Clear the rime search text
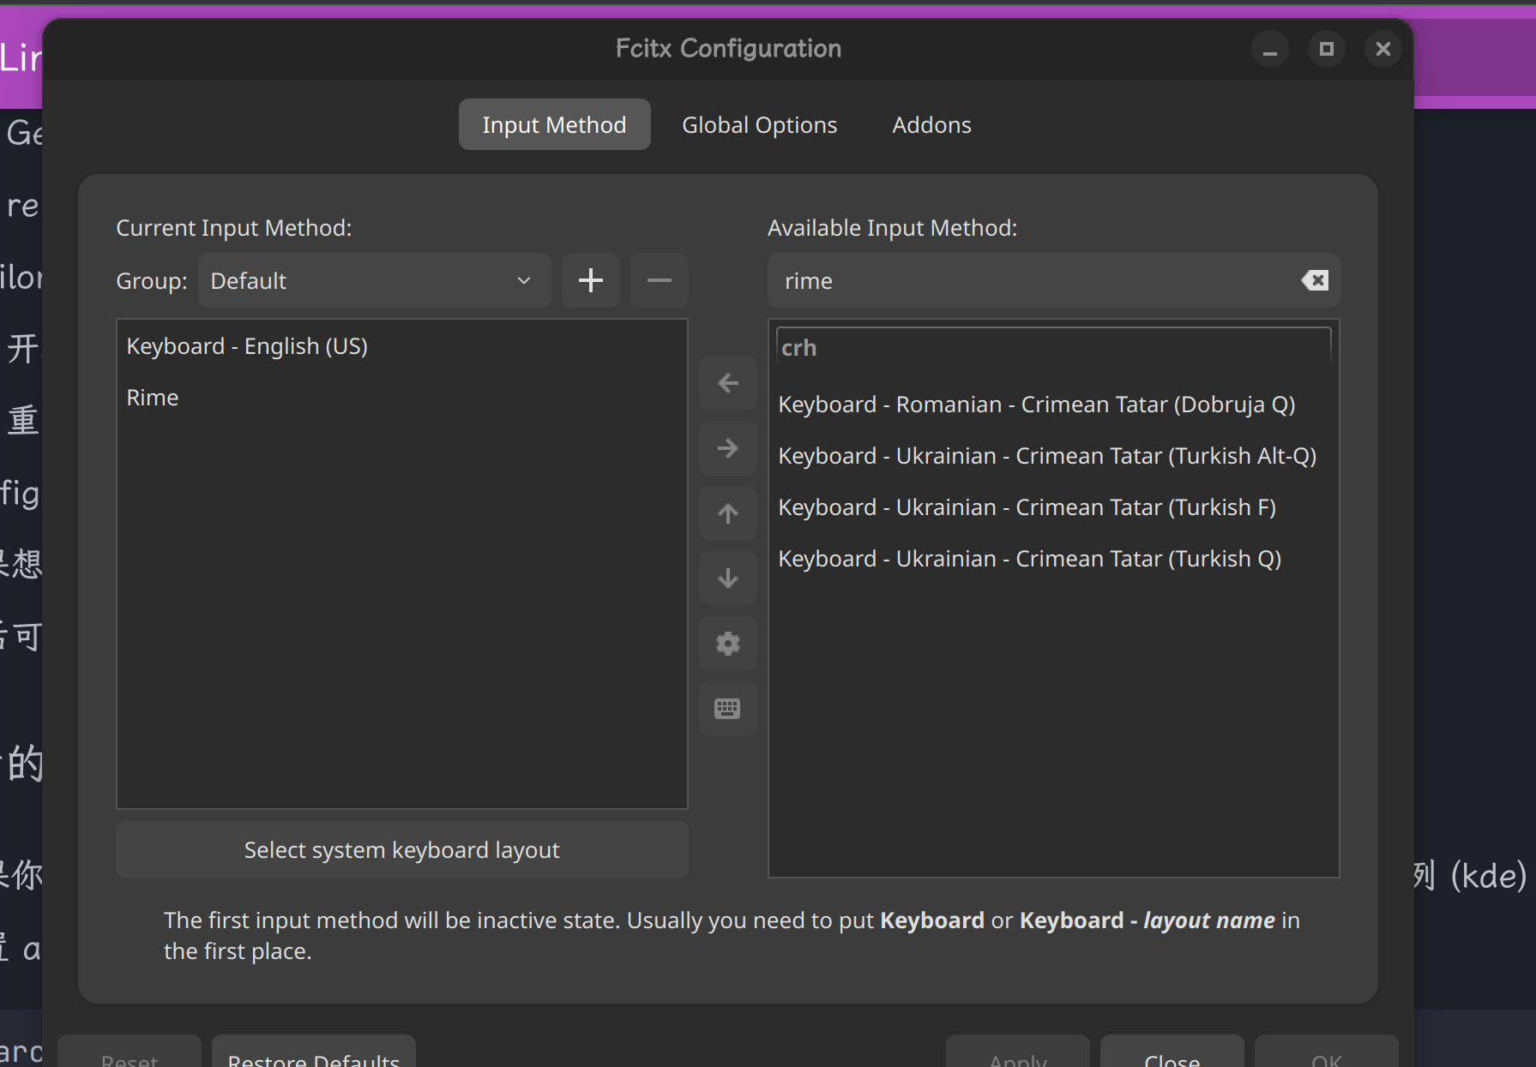Viewport: 1536px width, 1067px height. [x=1315, y=280]
